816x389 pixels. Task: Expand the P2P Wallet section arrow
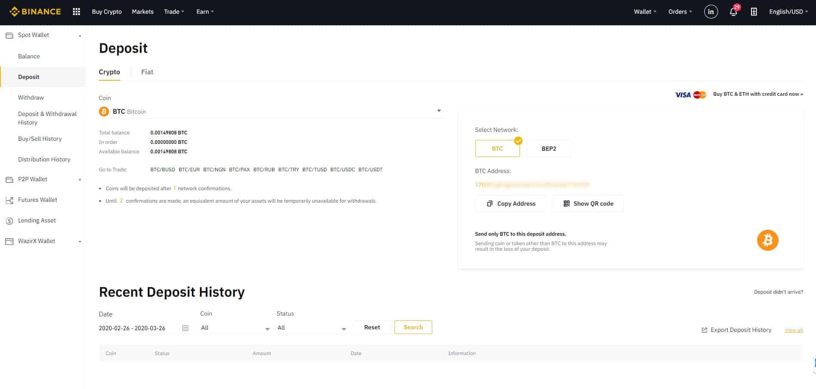[x=80, y=180]
